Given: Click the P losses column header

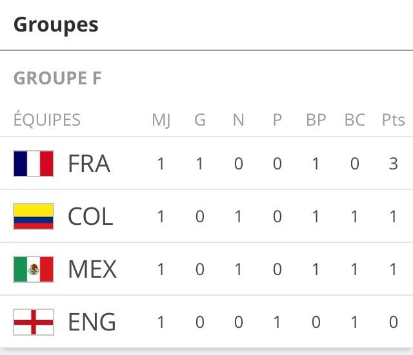Looking at the screenshot, I should tap(277, 120).
